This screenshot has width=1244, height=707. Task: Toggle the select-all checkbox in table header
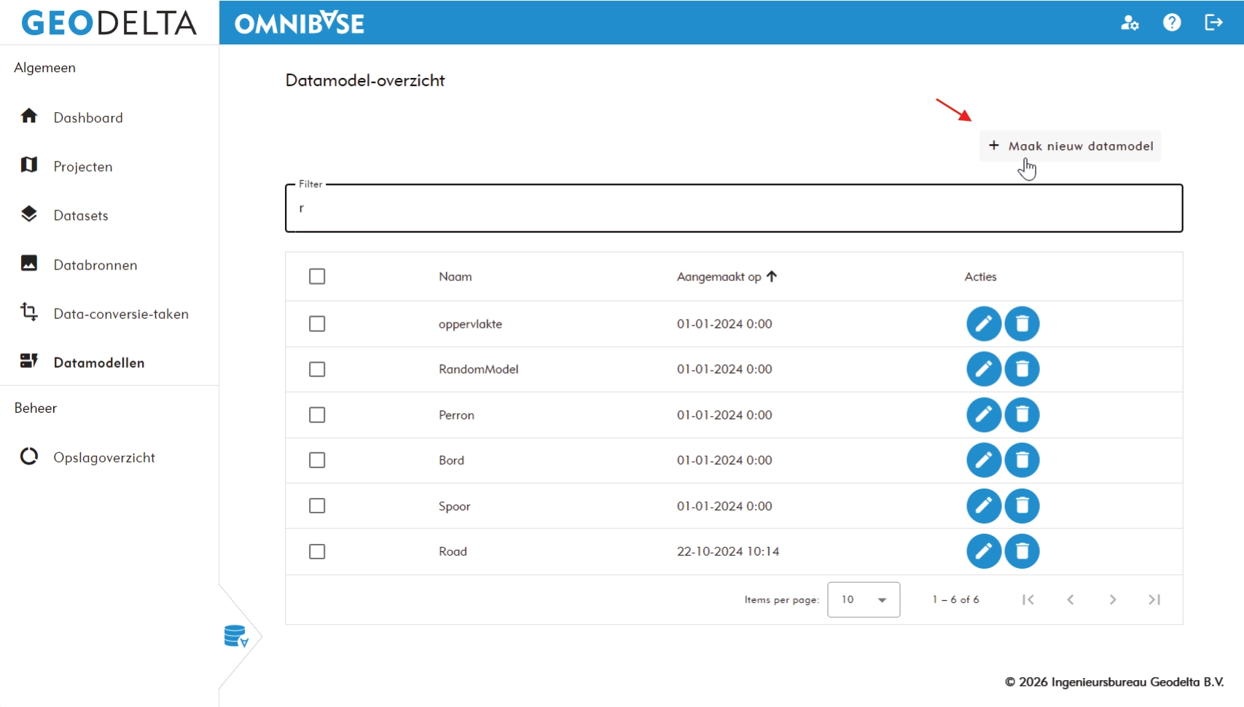click(x=317, y=277)
